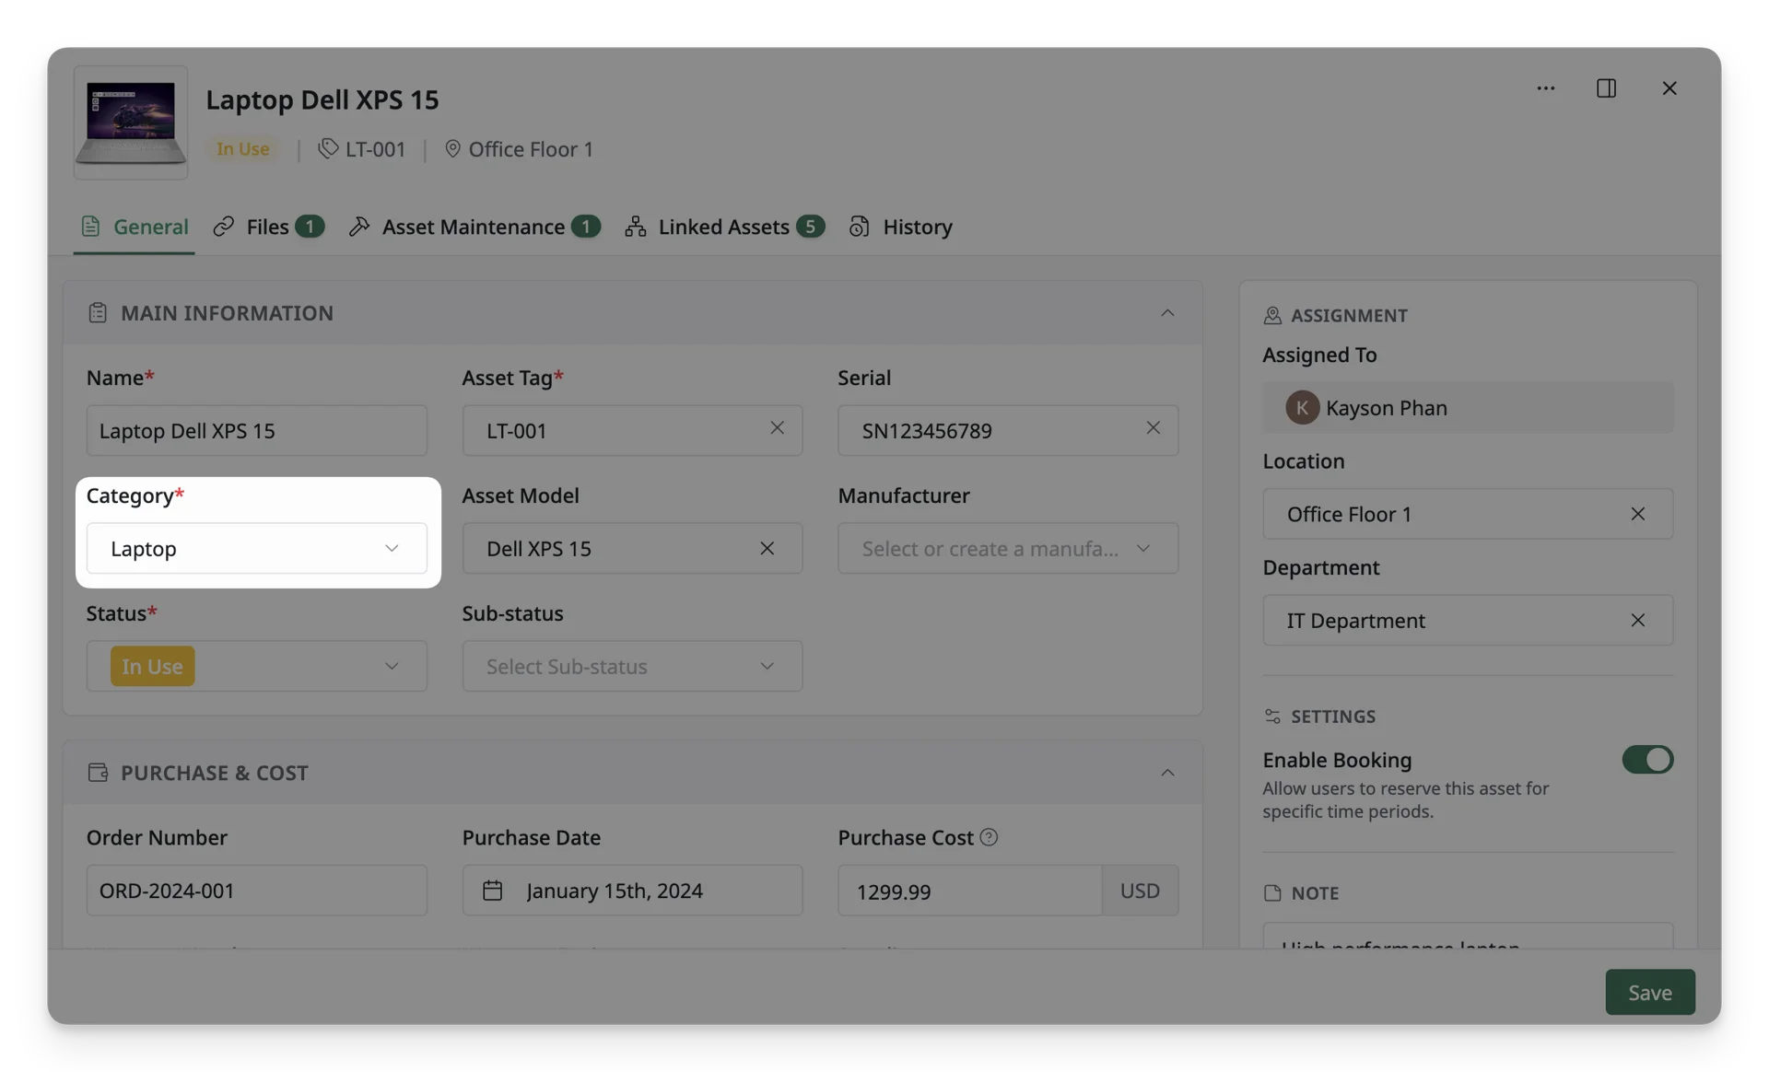The image size is (1769, 1072).
Task: Clear the Serial SN123456789 field
Action: (1153, 428)
